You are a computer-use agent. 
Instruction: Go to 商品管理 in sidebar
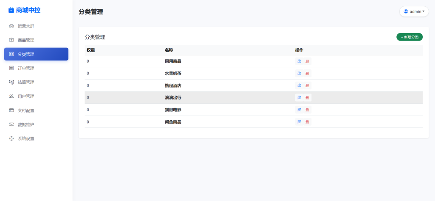point(36,40)
